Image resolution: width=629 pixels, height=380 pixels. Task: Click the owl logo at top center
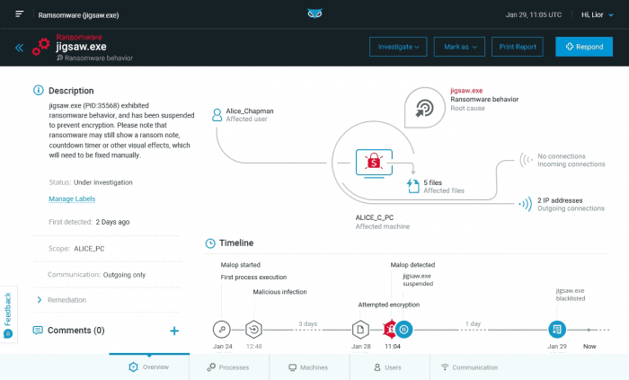314,15
